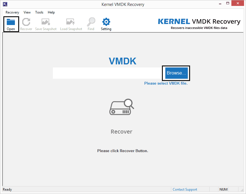
Task: Click the Save Snapshot icon
Action: tap(45, 24)
